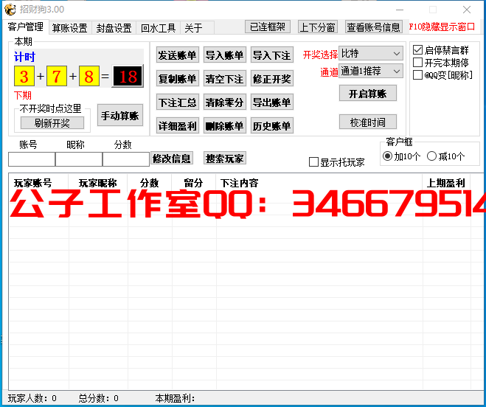
Task: Open the 封盘设置 tab
Action: pyautogui.click(x=114, y=28)
